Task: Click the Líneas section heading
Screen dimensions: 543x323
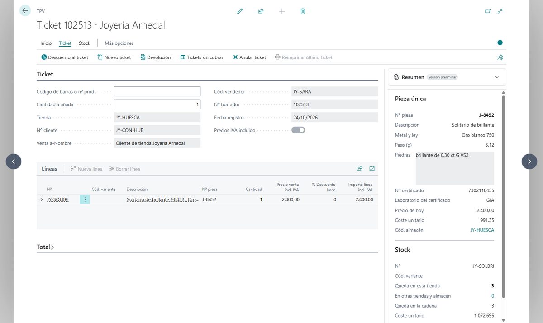Action: (49, 169)
